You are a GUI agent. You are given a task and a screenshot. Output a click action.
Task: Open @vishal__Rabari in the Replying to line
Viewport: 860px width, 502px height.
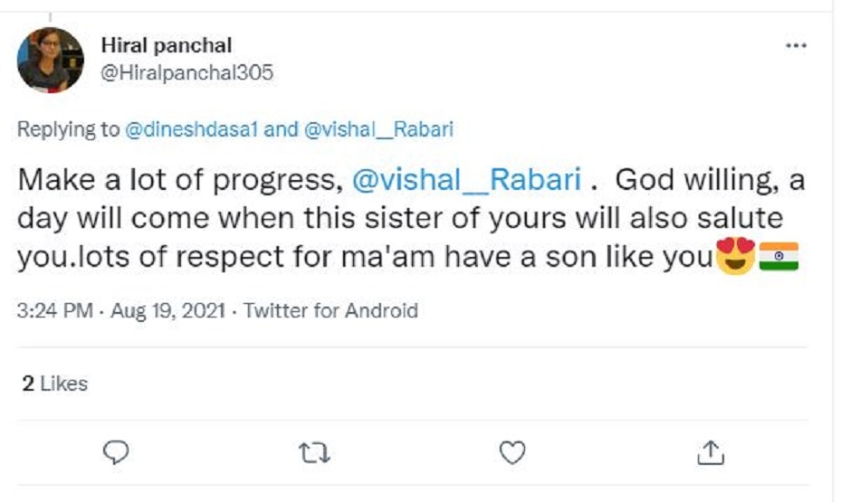coord(377,129)
